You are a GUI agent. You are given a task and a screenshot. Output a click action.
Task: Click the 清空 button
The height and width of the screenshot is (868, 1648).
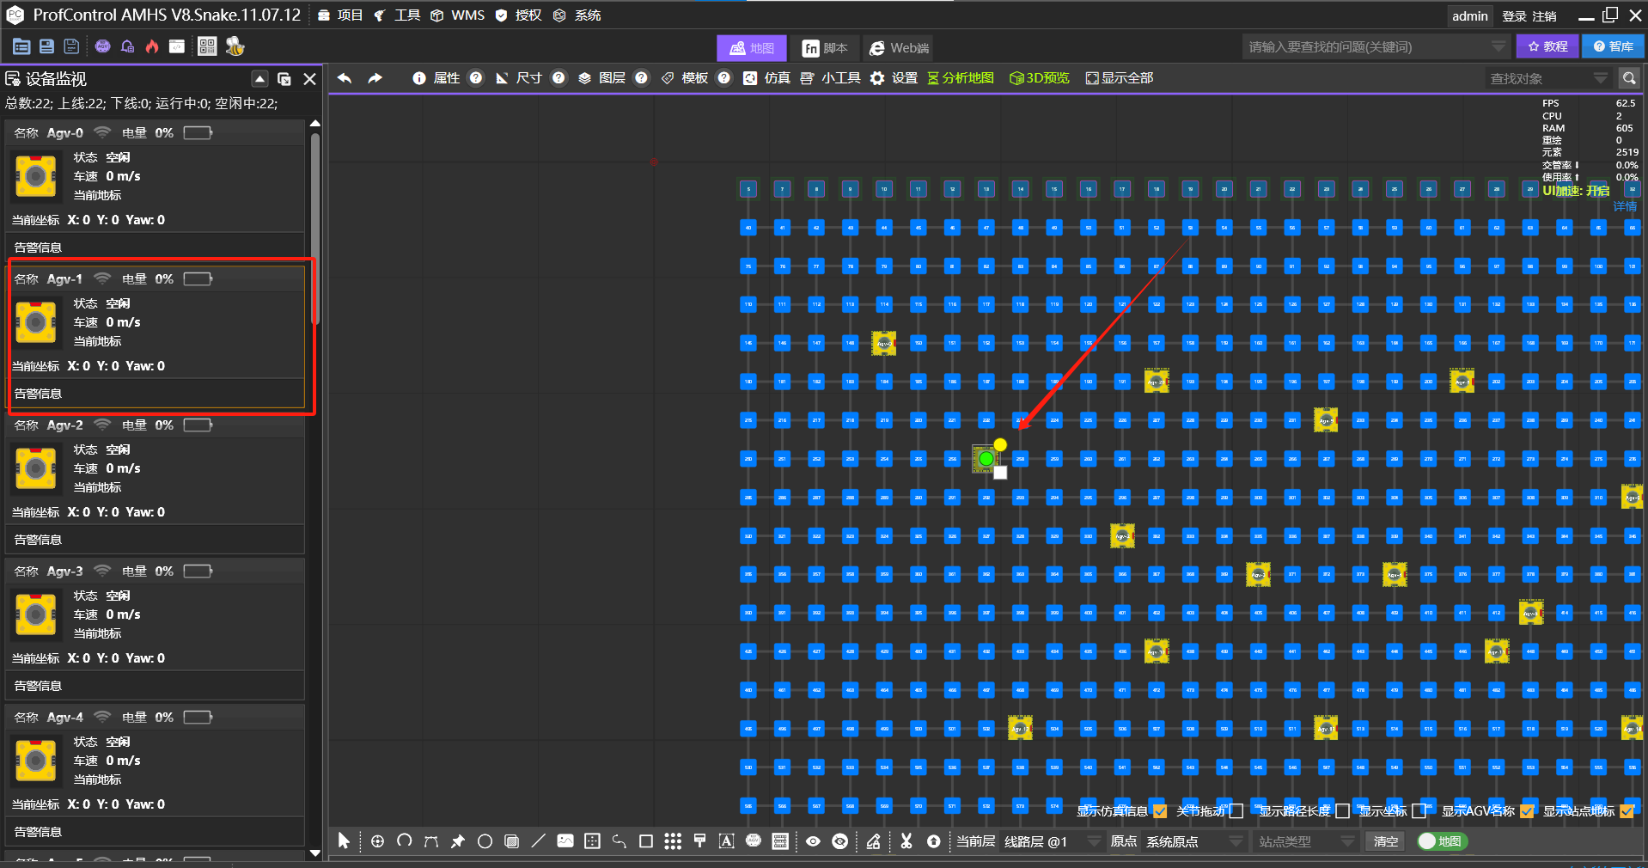tap(1385, 841)
